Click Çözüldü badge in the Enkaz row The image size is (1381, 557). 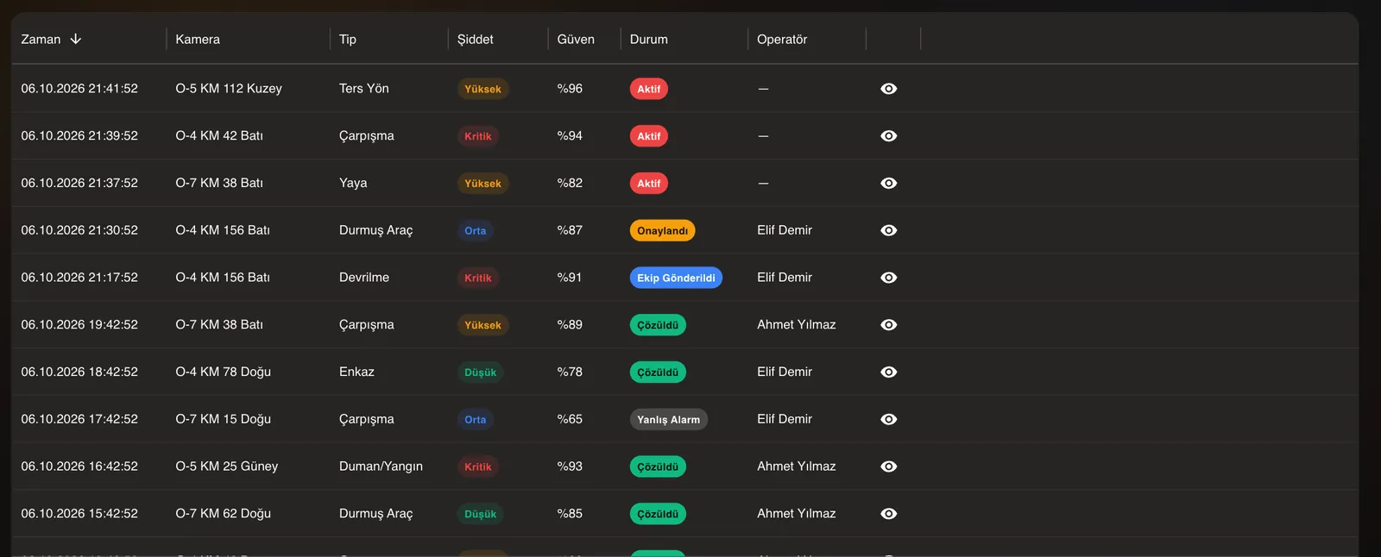pyautogui.click(x=658, y=372)
